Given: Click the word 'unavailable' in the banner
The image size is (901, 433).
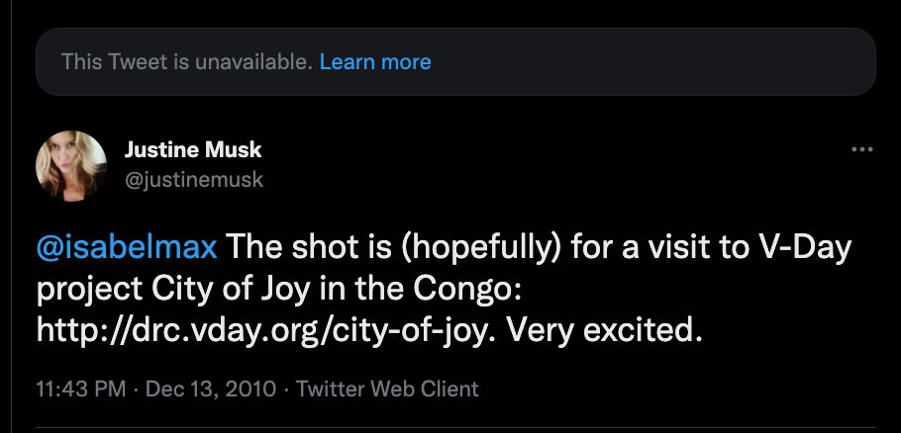Looking at the screenshot, I should click(x=254, y=62).
